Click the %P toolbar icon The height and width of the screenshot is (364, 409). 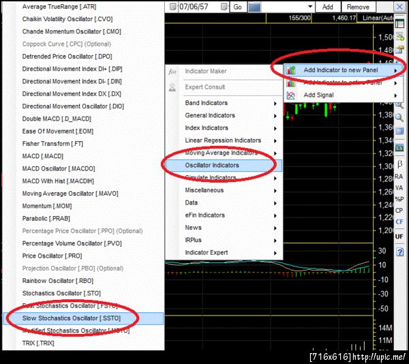tap(399, 199)
